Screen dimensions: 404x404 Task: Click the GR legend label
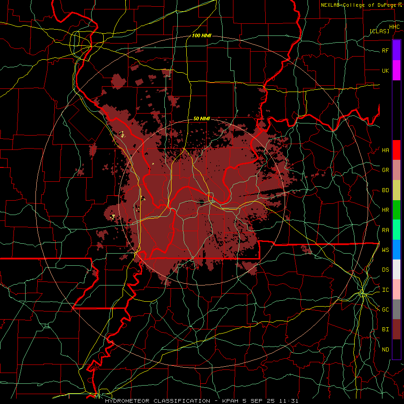pyautogui.click(x=386, y=170)
